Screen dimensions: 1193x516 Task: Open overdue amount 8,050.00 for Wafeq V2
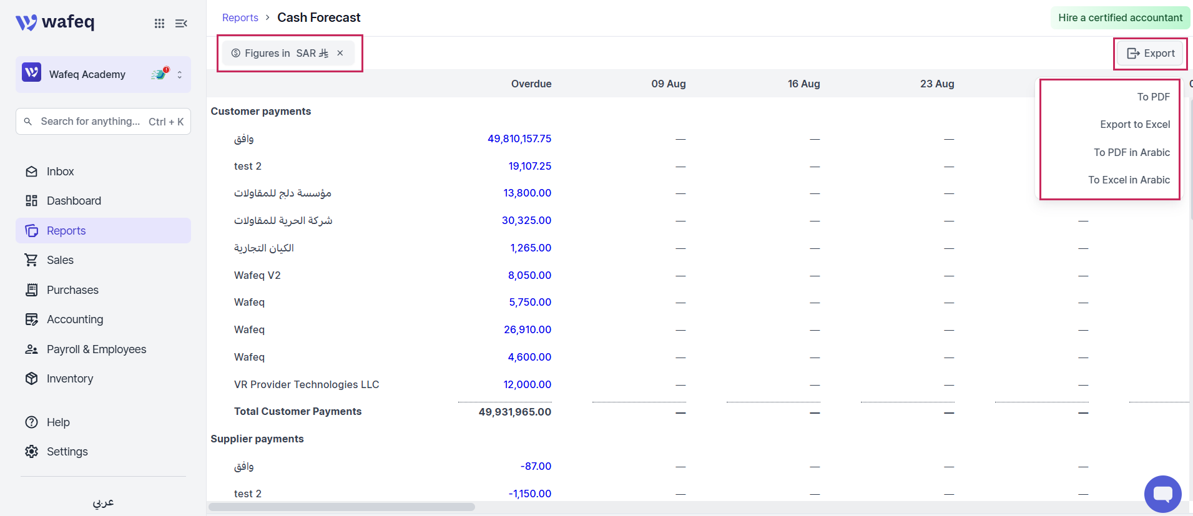(x=529, y=275)
